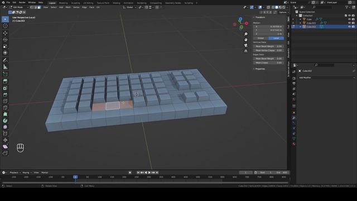The width and height of the screenshot is (357, 201).
Task: Click the pan view hand icon
Action: [246, 40]
